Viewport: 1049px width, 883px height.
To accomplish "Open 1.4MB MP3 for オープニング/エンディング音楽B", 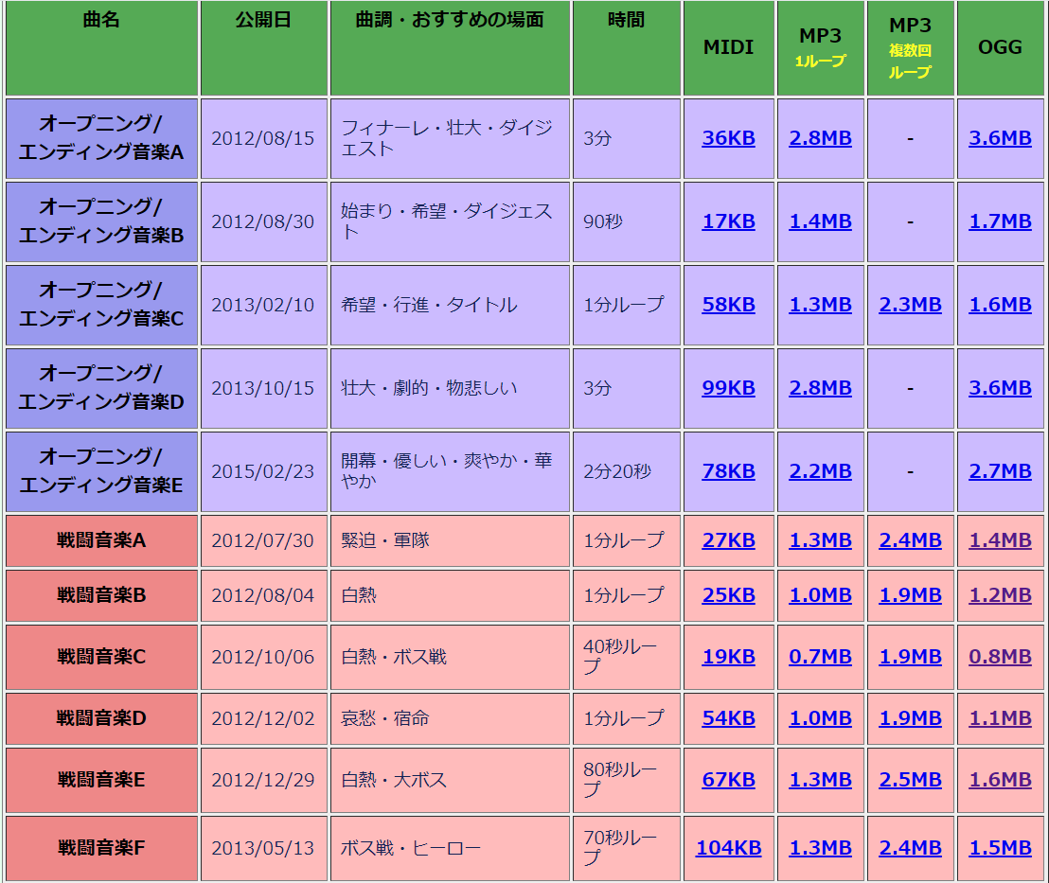I will click(820, 221).
